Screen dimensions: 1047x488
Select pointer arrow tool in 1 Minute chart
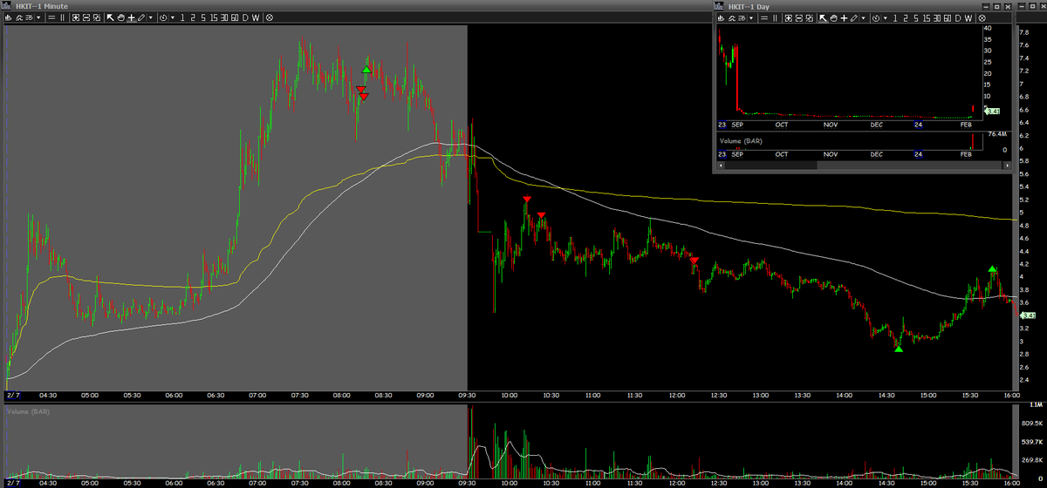110,17
